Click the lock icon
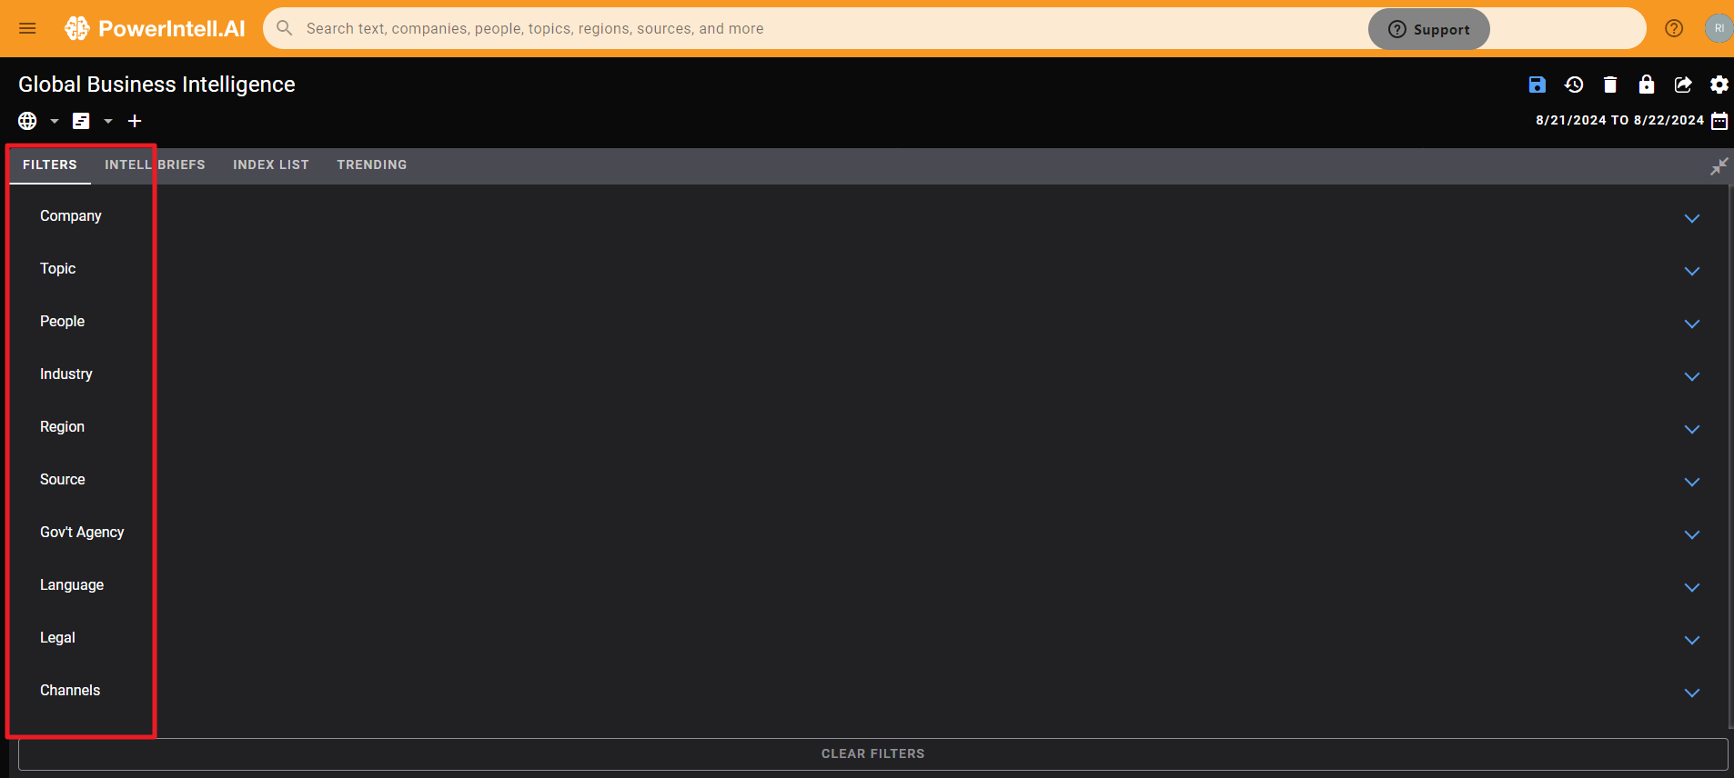 [x=1647, y=85]
